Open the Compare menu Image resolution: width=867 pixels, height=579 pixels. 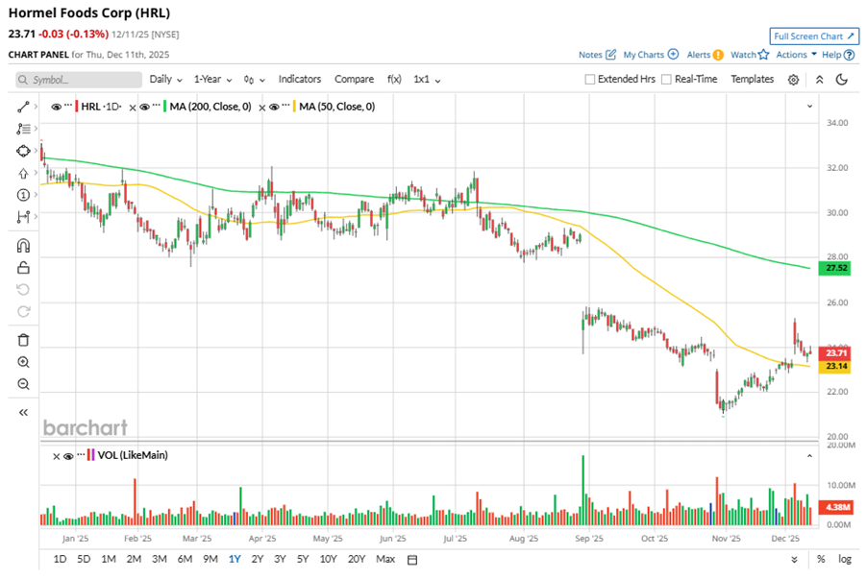click(354, 79)
